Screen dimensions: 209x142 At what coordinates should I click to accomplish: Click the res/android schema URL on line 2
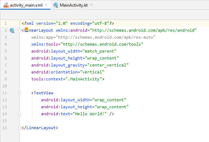143,30
